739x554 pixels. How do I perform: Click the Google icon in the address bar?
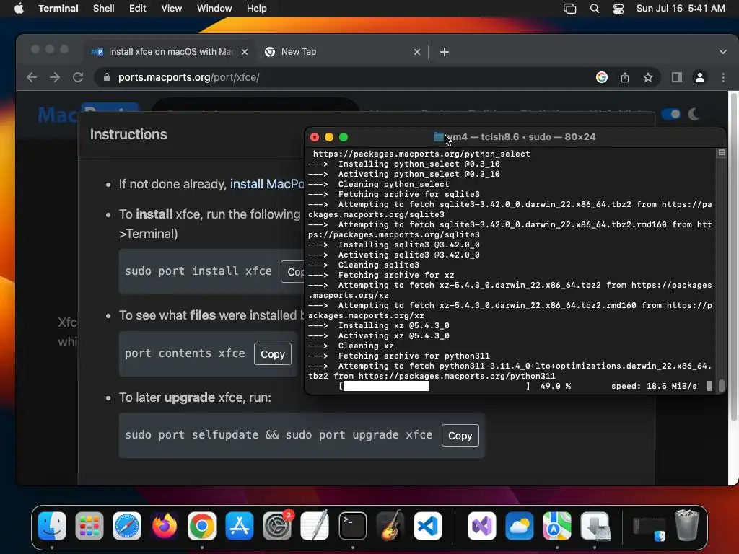(x=601, y=77)
